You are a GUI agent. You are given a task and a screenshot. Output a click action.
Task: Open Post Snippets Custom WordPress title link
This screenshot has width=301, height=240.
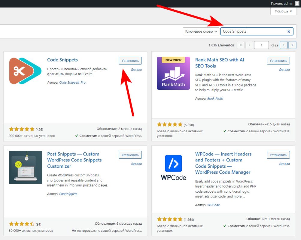pos(74,160)
